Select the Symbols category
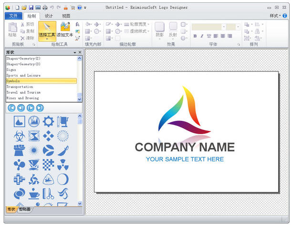The height and width of the screenshot is (225, 292). coord(42,81)
